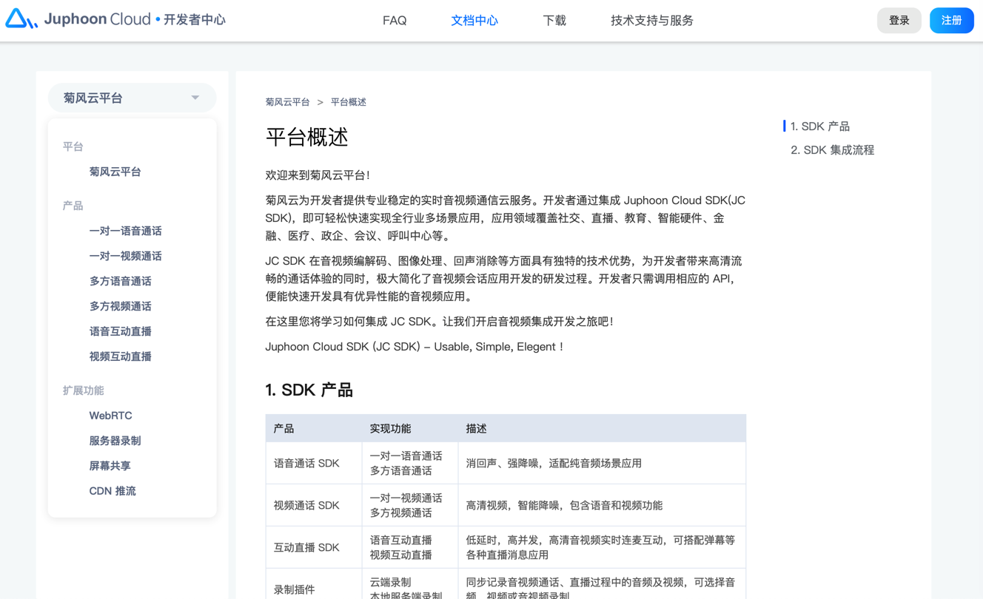Click the 平台概述 breadcrumb
The width and height of the screenshot is (983, 599).
(349, 102)
